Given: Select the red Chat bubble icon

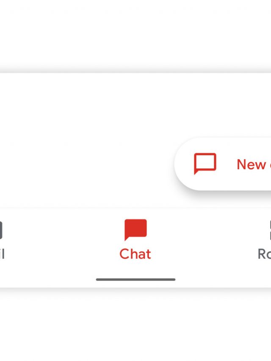Looking at the screenshot, I should point(135,230).
